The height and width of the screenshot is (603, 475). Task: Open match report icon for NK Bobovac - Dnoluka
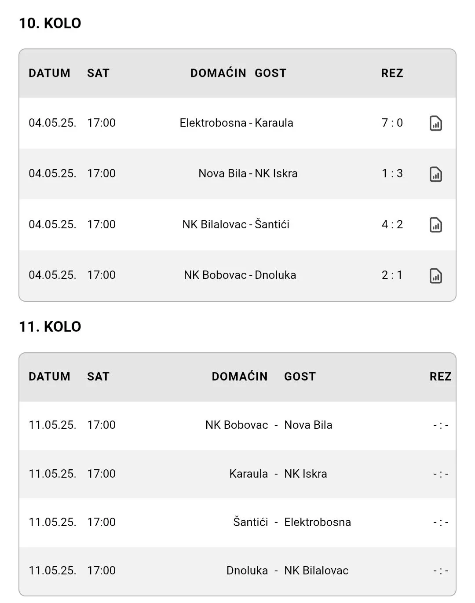pos(435,276)
